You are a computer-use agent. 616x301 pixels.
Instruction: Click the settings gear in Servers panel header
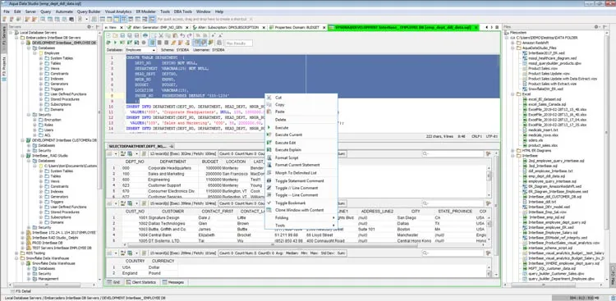[x=90, y=27]
